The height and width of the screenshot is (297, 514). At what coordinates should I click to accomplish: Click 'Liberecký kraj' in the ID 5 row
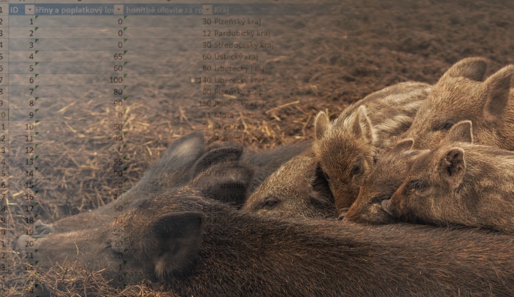coord(239,69)
